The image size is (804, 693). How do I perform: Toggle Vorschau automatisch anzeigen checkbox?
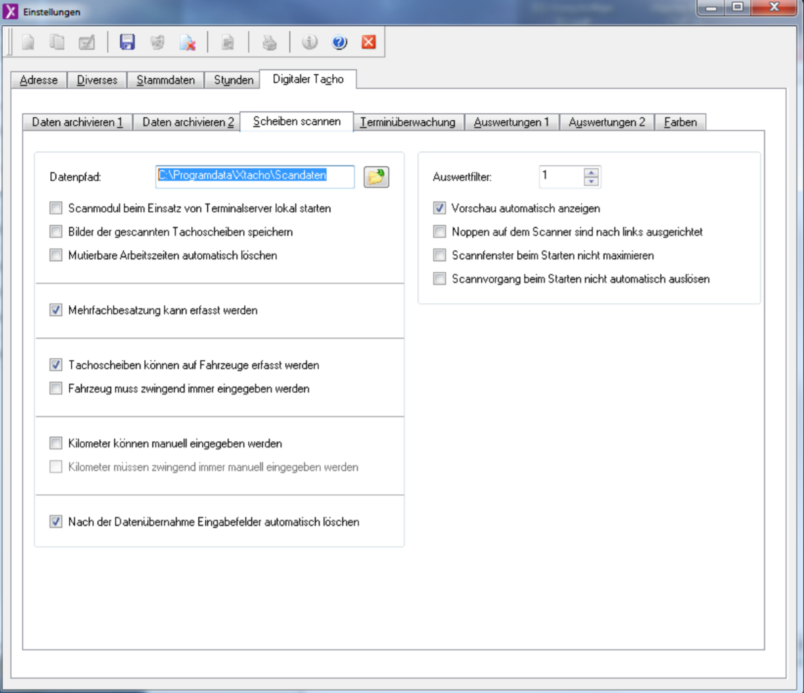[439, 208]
